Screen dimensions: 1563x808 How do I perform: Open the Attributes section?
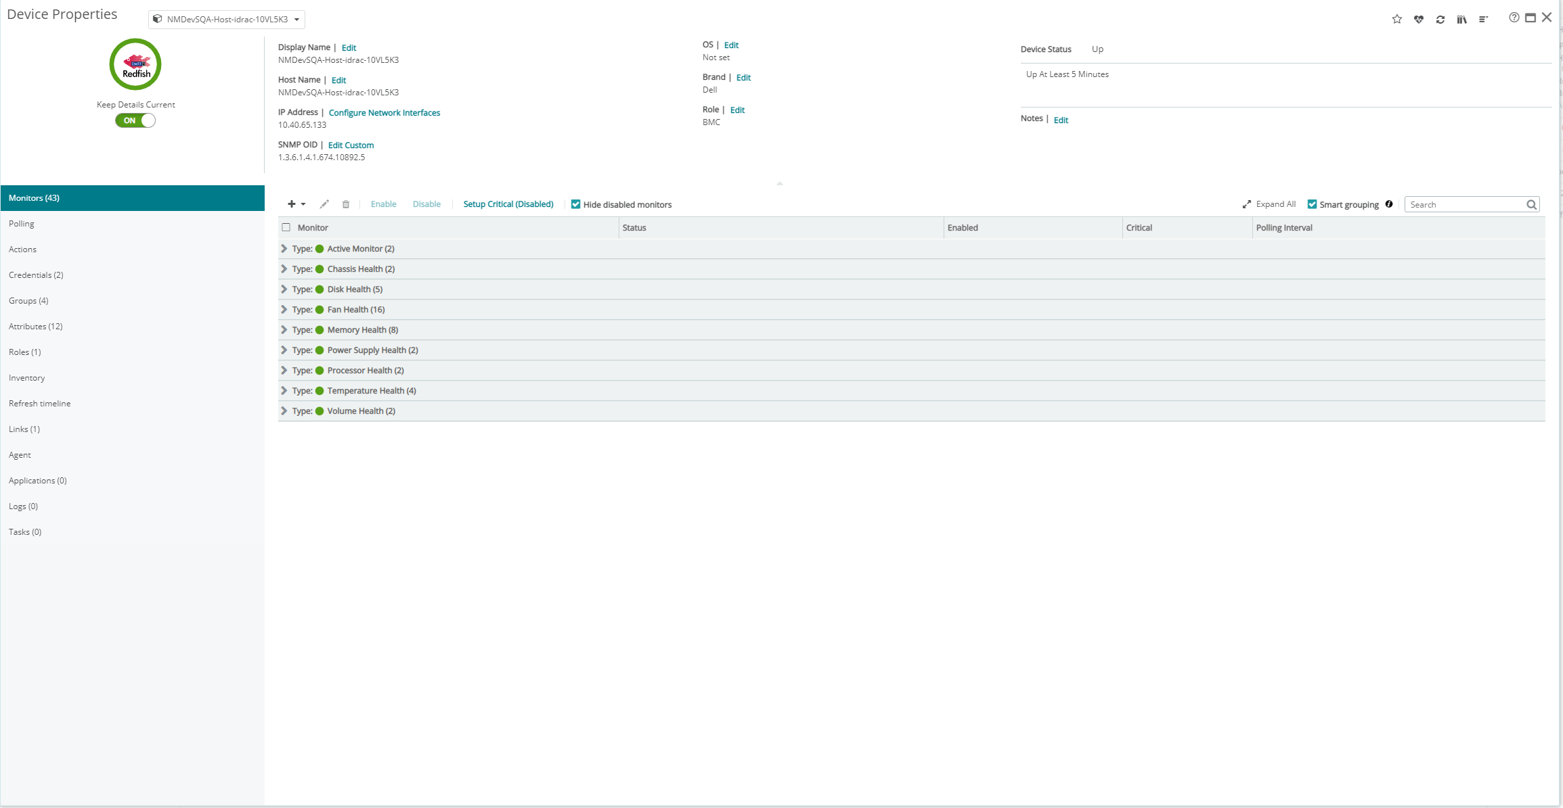pyautogui.click(x=35, y=326)
